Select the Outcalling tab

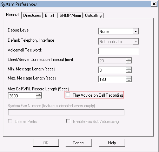point(93,15)
